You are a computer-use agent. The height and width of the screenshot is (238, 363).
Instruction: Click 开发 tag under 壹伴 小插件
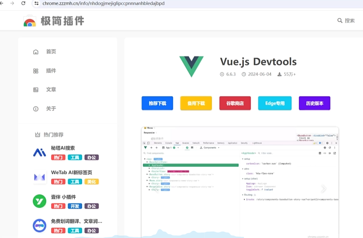75,206
